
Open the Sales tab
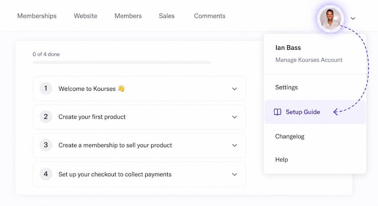coord(167,16)
